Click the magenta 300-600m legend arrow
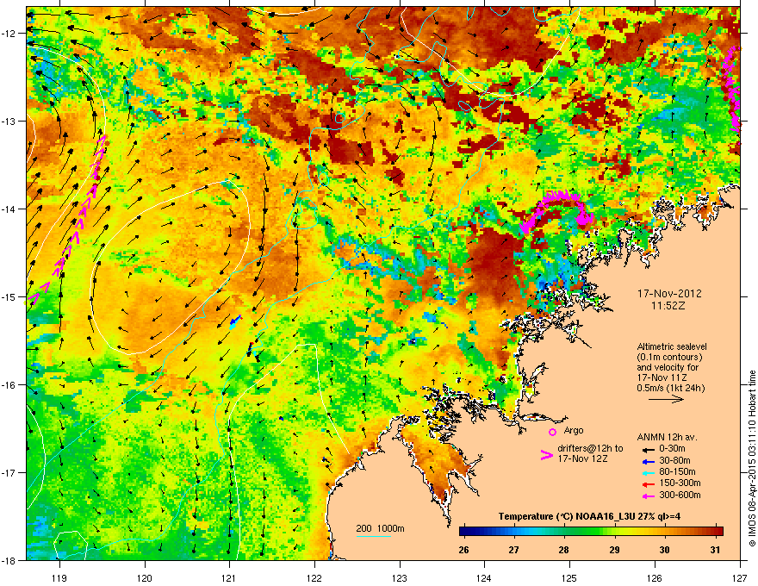This screenshot has width=758, height=586. click(649, 496)
